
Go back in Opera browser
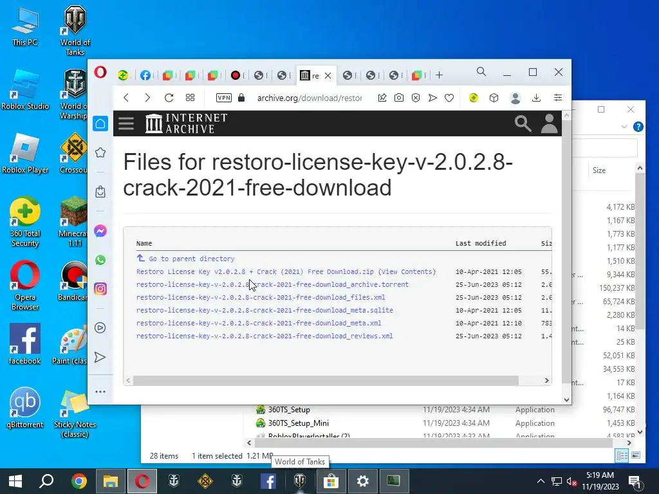tap(126, 98)
